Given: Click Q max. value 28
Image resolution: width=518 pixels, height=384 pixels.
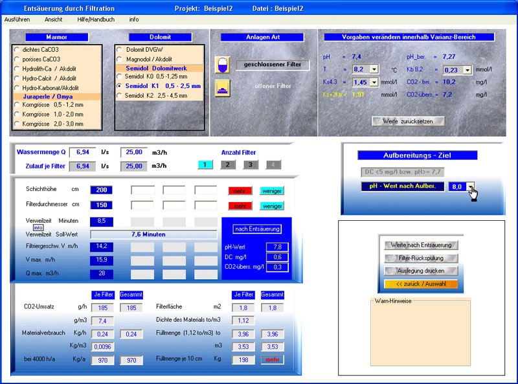Looking at the screenshot, I should point(102,274).
